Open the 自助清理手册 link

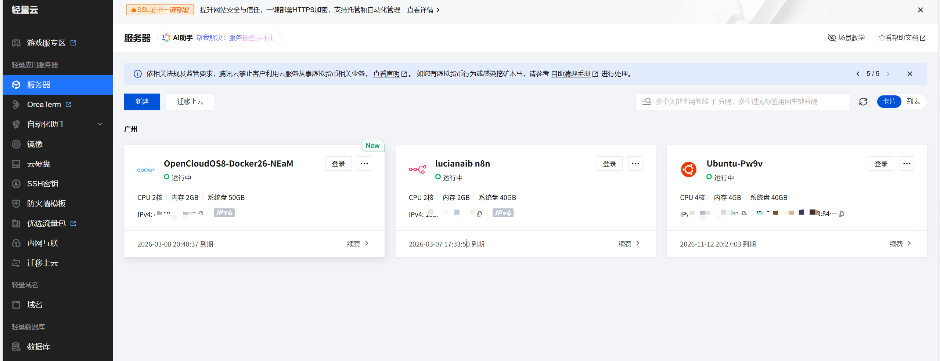pyautogui.click(x=569, y=74)
